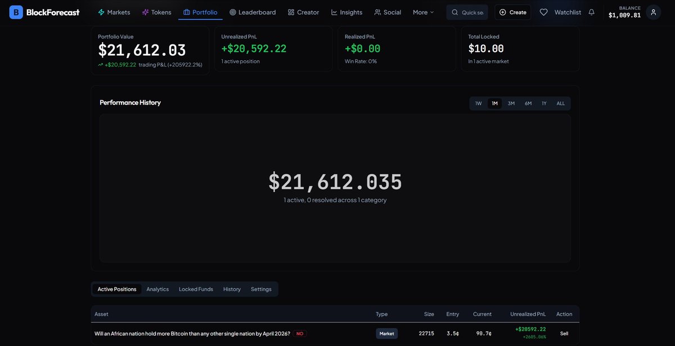
Task: Open the Insights page
Action: pos(346,12)
